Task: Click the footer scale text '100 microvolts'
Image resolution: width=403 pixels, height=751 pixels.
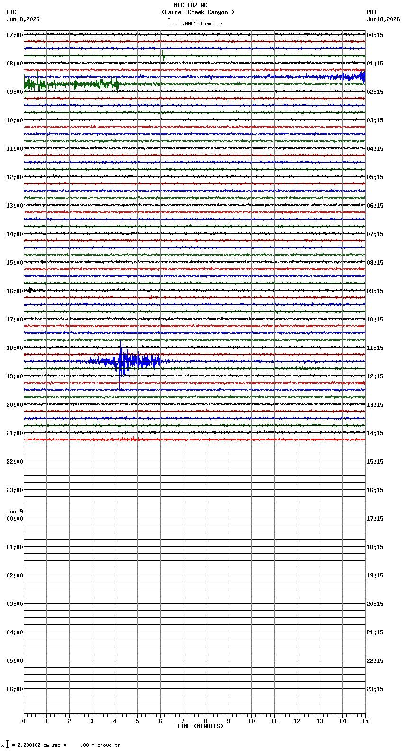Action: (x=100, y=745)
